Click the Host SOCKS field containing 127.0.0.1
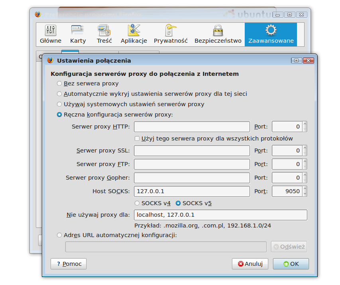The image size is (340, 285). [192, 191]
